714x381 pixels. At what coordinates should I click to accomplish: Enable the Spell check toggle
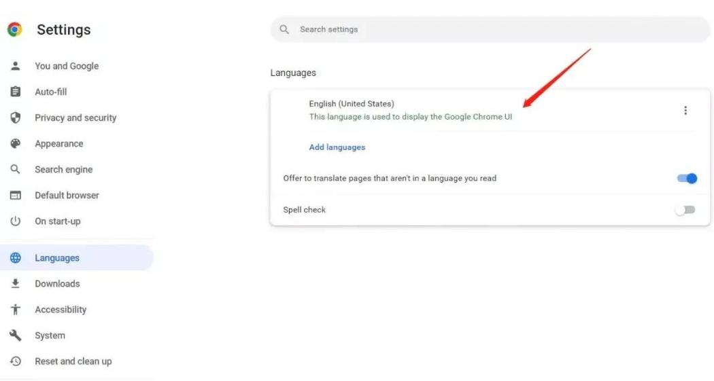pyautogui.click(x=685, y=210)
